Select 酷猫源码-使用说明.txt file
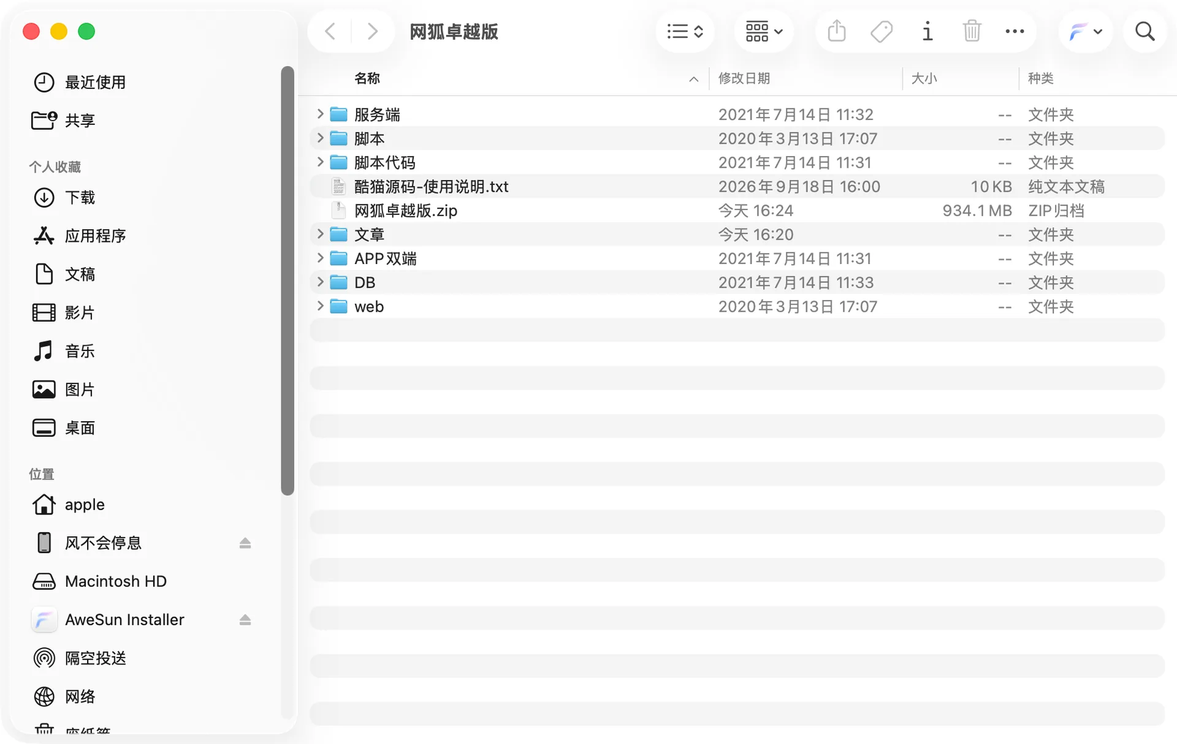1177x744 pixels. [x=737, y=186]
